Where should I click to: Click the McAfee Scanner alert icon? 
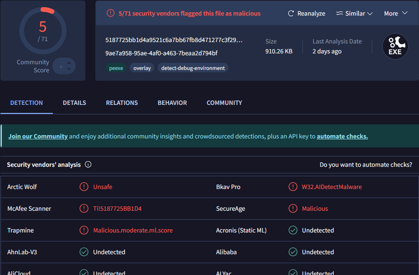click(x=84, y=208)
